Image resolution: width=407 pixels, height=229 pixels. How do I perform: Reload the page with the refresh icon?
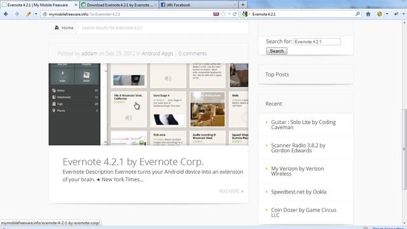point(235,14)
